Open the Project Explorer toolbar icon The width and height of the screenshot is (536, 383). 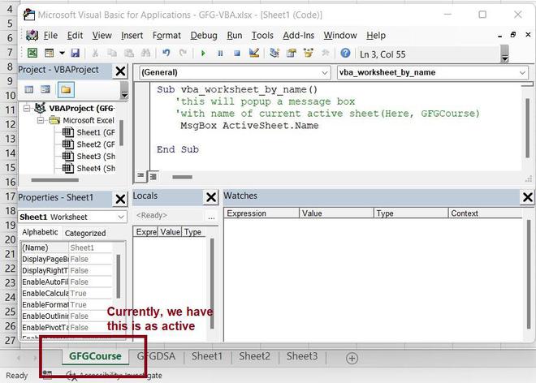(274, 53)
